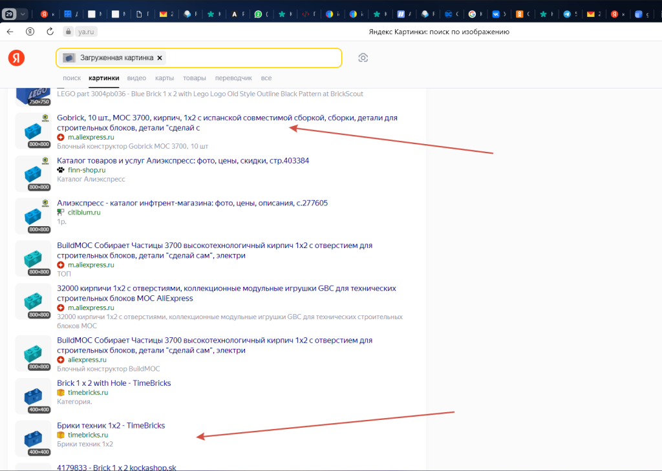Click the finn-shop.ru result brick thumbnail
Image resolution: width=662 pixels, height=471 pixels.
click(33, 173)
